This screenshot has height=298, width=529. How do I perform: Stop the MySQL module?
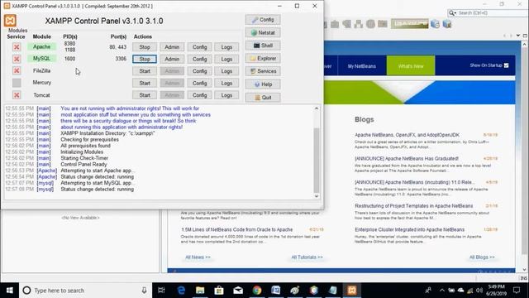pyautogui.click(x=145, y=59)
